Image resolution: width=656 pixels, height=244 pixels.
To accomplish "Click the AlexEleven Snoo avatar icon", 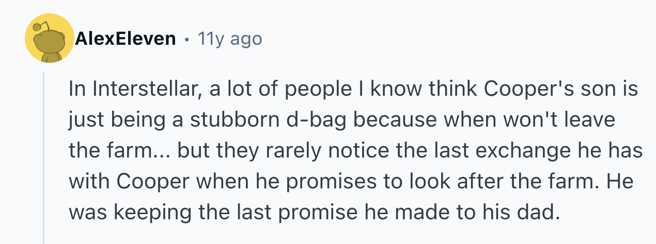I will click(50, 39).
